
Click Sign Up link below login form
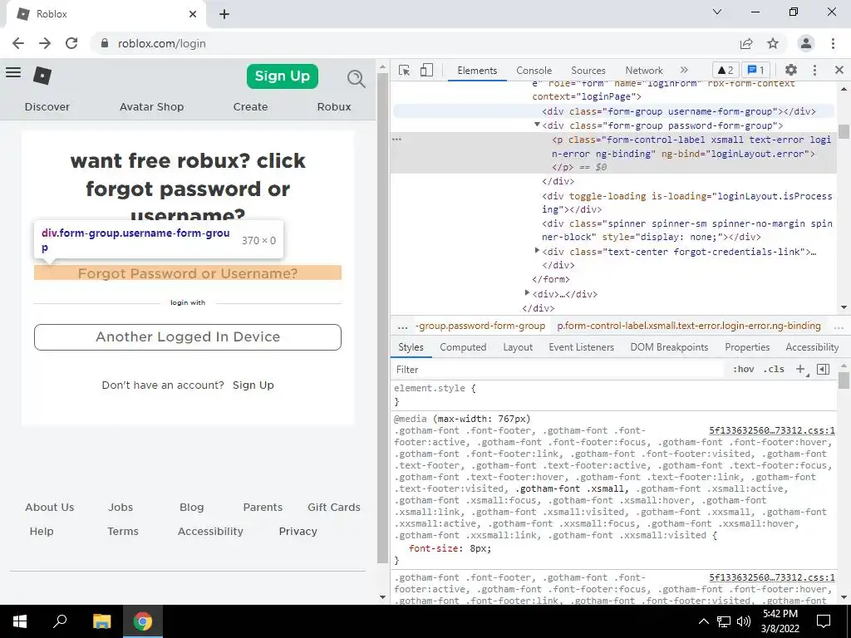pyautogui.click(x=253, y=385)
